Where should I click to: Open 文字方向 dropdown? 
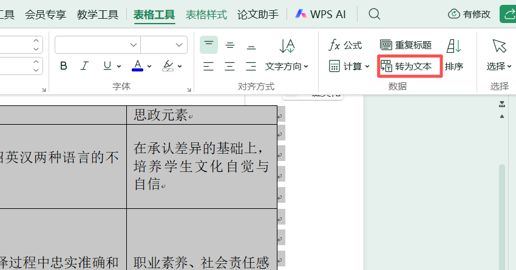click(x=287, y=67)
